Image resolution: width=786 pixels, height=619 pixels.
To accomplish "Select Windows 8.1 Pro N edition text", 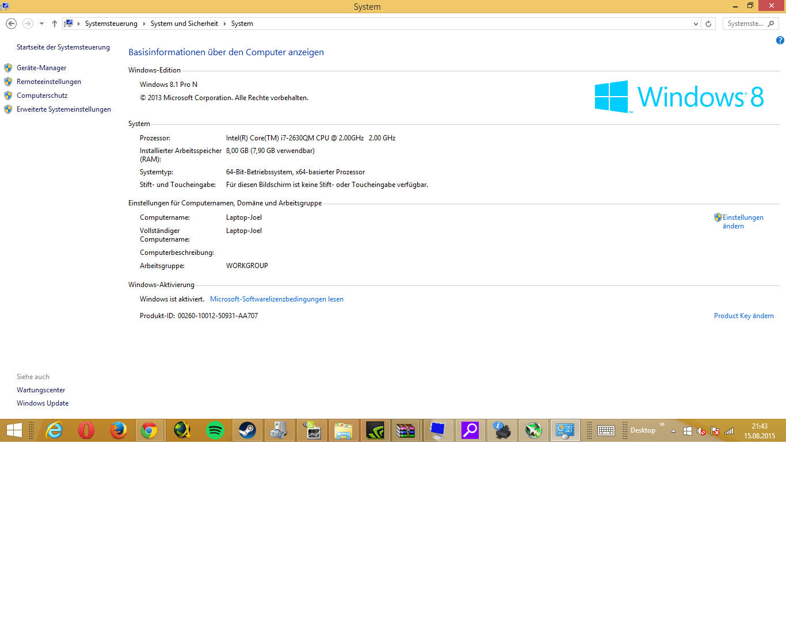I will pos(169,85).
